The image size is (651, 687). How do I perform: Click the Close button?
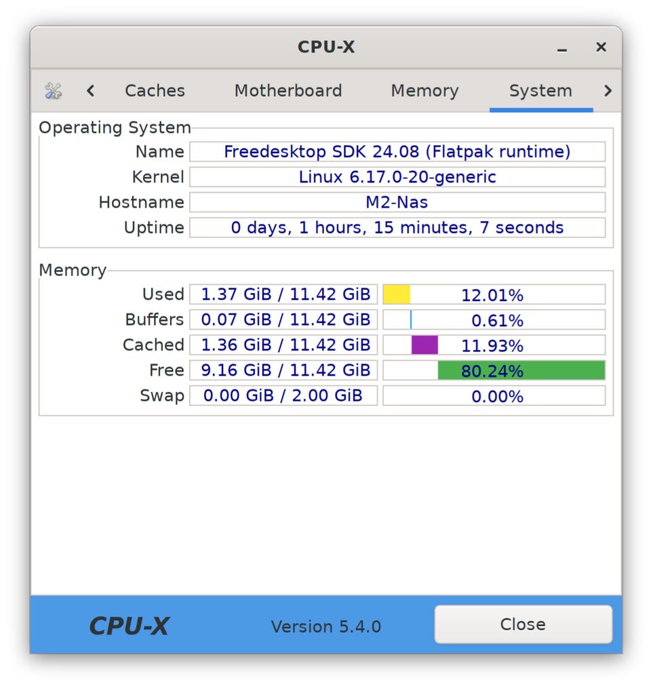click(523, 625)
